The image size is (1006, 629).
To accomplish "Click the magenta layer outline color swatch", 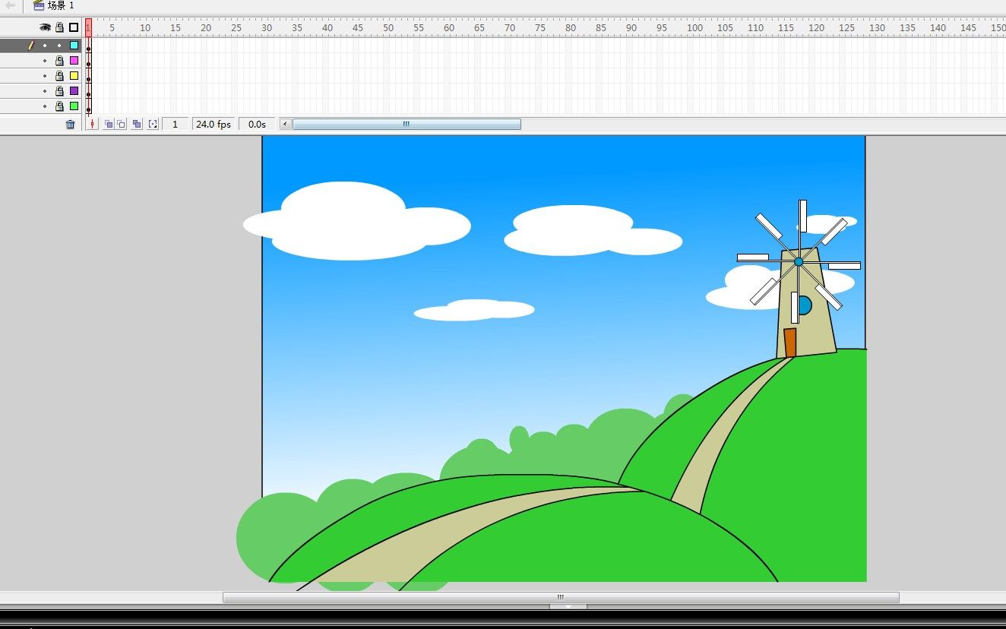I will 74,60.
